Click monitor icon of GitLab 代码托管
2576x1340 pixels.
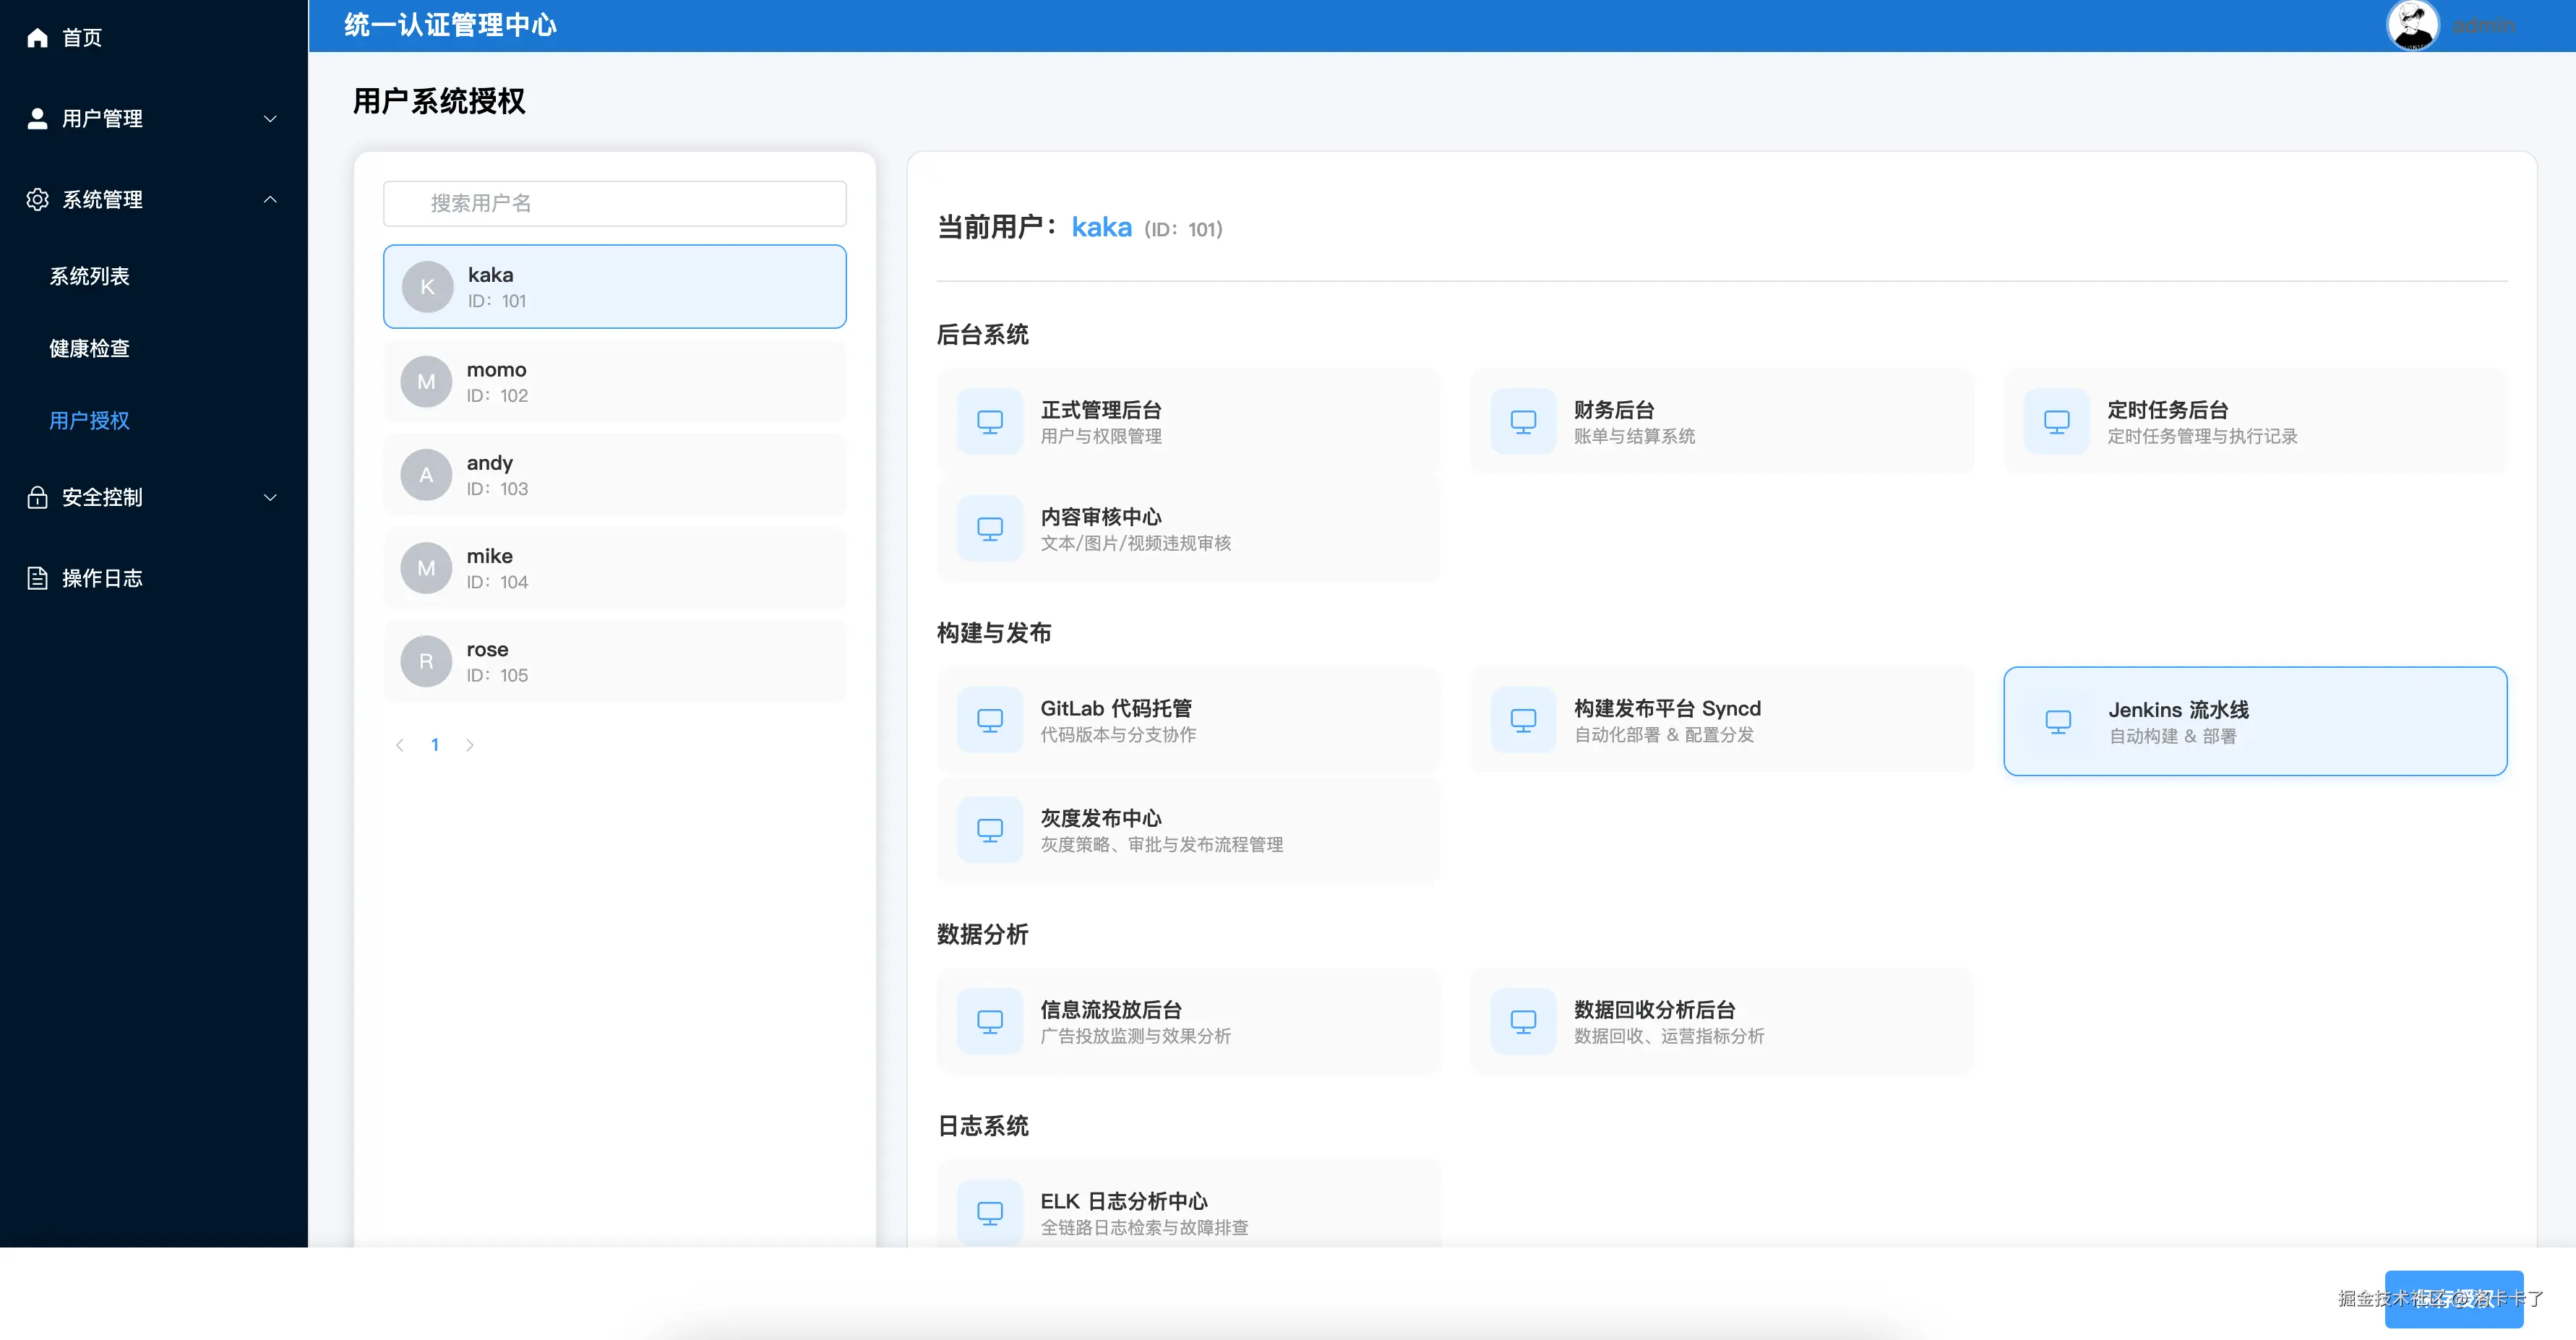[989, 720]
